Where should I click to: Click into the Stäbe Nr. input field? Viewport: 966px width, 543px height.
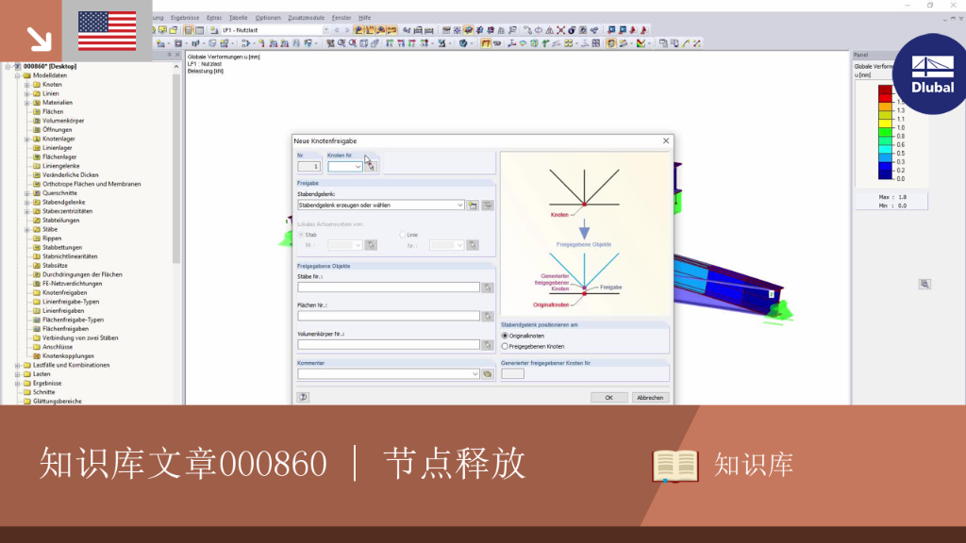(389, 288)
